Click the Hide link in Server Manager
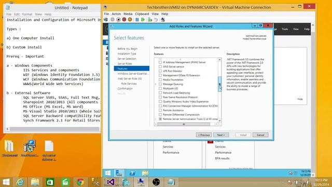 click(x=300, y=99)
